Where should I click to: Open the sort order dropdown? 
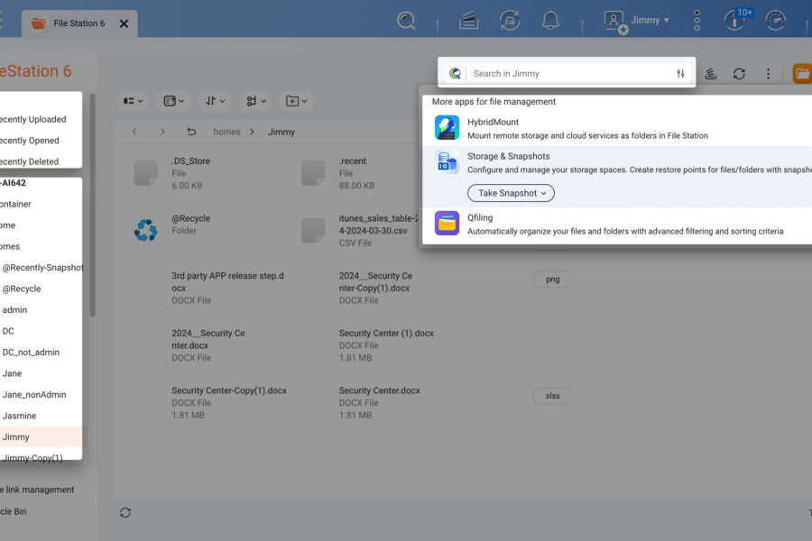[x=215, y=101]
